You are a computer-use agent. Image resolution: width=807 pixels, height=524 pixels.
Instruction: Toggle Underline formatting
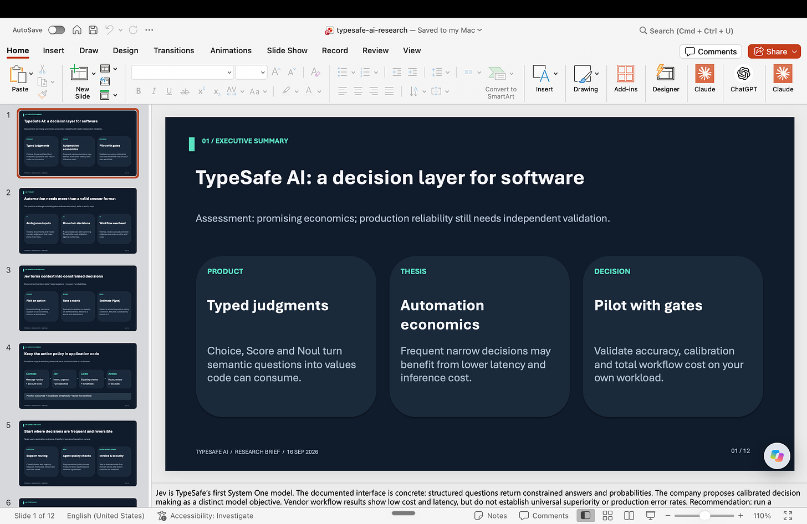click(x=169, y=91)
